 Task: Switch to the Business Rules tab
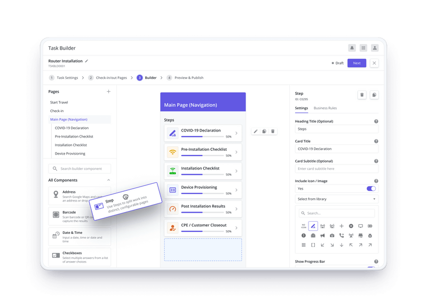325,108
